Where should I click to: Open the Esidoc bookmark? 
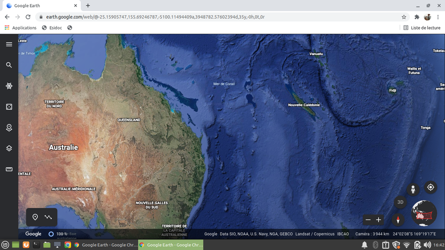[52, 28]
